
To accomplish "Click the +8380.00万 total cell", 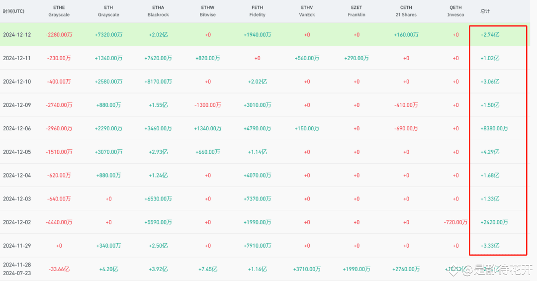I will 494,128.
